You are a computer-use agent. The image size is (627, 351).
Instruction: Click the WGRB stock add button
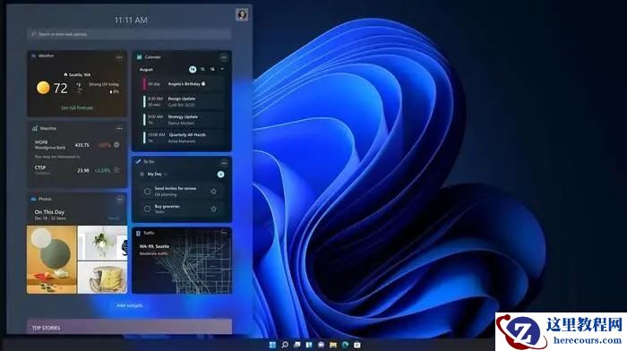(116, 145)
